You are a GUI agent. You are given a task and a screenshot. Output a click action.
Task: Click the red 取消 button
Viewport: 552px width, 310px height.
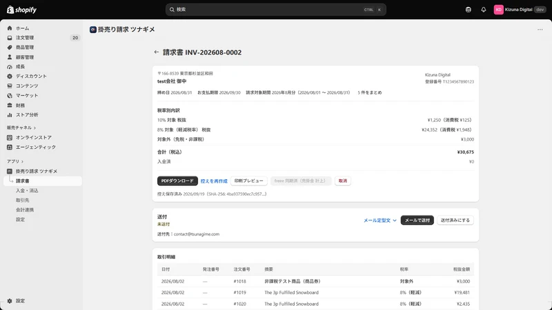pos(342,180)
